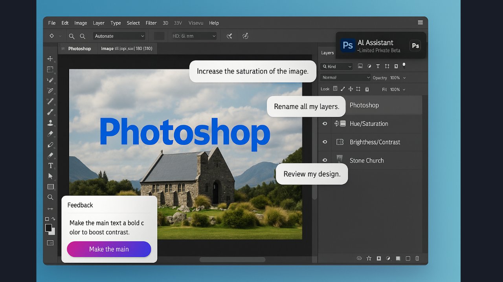503x282 pixels.
Task: Open the Kind filter dropdown in Layers
Action: pyautogui.click(x=336, y=67)
